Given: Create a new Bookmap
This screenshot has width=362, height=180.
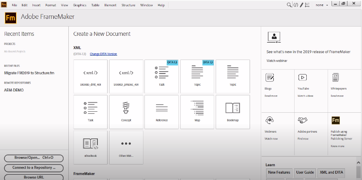Looking at the screenshot, I should 233,112.
